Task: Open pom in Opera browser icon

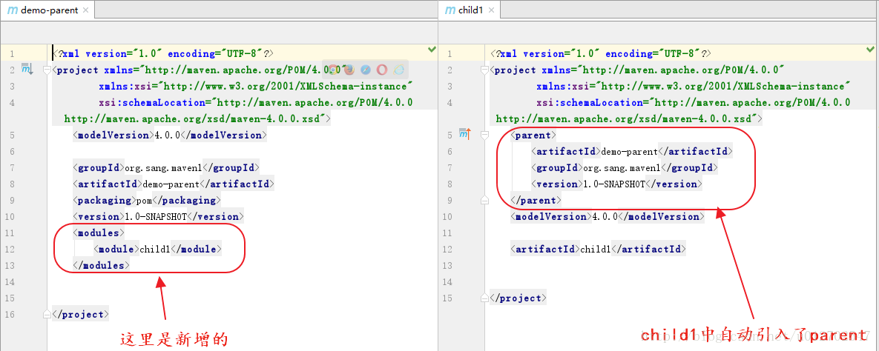Action: pos(382,70)
